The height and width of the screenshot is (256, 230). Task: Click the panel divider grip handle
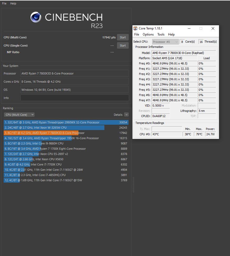click(x=133, y=185)
